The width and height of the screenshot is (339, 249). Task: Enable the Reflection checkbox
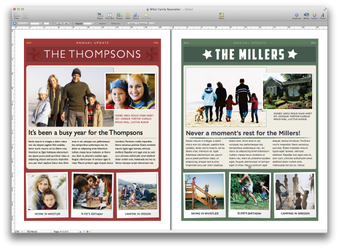click(x=110, y=23)
